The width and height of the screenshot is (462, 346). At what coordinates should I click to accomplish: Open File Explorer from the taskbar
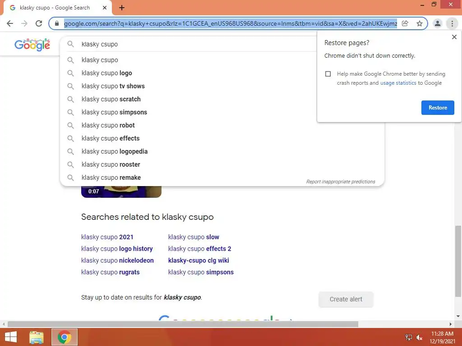(37, 337)
